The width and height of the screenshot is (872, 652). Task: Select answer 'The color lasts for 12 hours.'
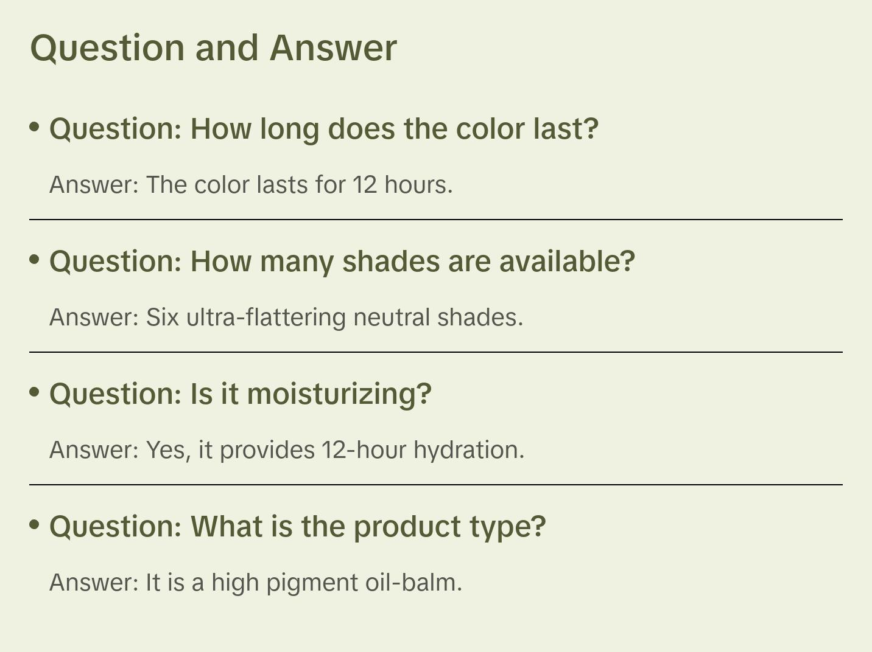click(x=251, y=185)
